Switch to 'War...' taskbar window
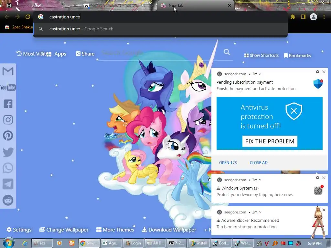This screenshot has height=248, width=331. coord(243,243)
